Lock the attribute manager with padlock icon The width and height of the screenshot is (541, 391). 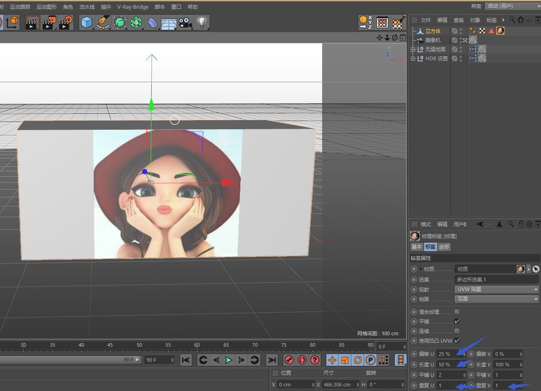[x=521, y=224]
